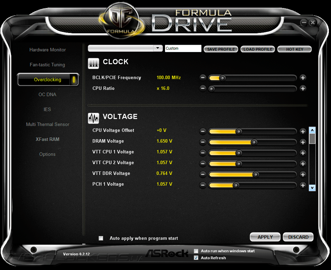The image size is (331, 270).
Task: Click the VTT CPU 2 Voltage slider knob
Action: click(239, 164)
